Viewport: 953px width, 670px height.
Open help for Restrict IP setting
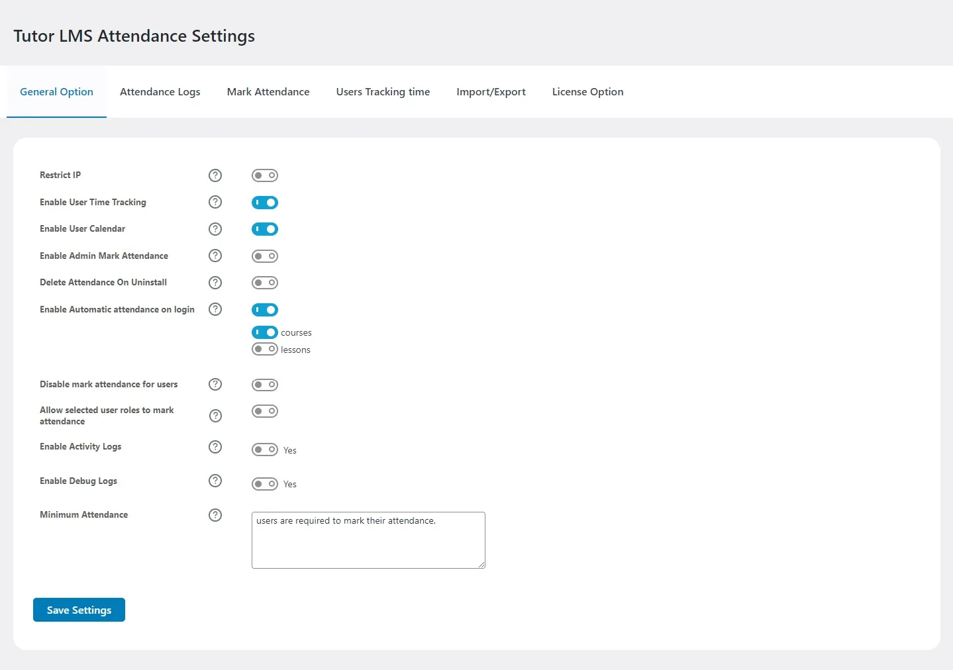click(215, 175)
